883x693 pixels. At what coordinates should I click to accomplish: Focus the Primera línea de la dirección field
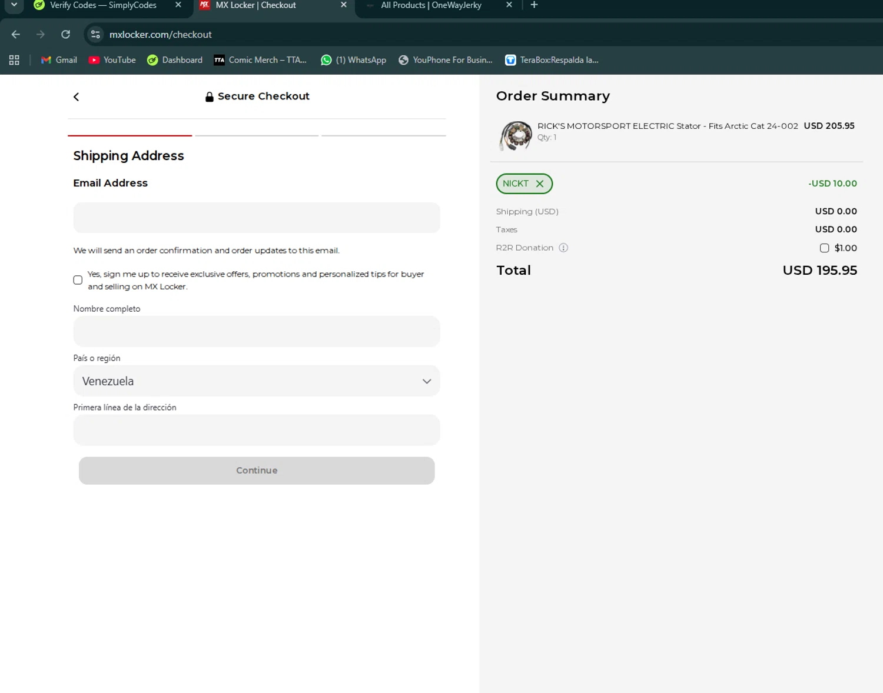pyautogui.click(x=257, y=430)
